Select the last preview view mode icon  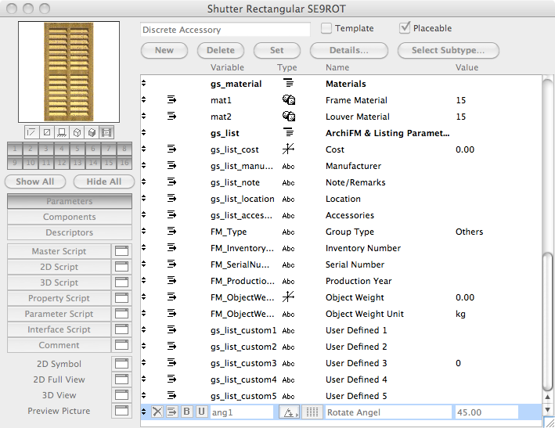coord(106,132)
